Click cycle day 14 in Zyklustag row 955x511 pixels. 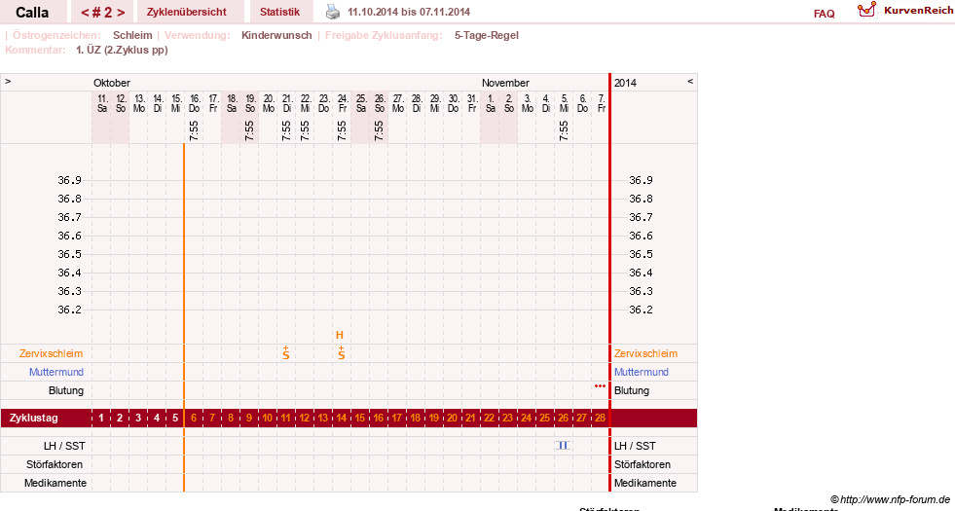point(341,419)
